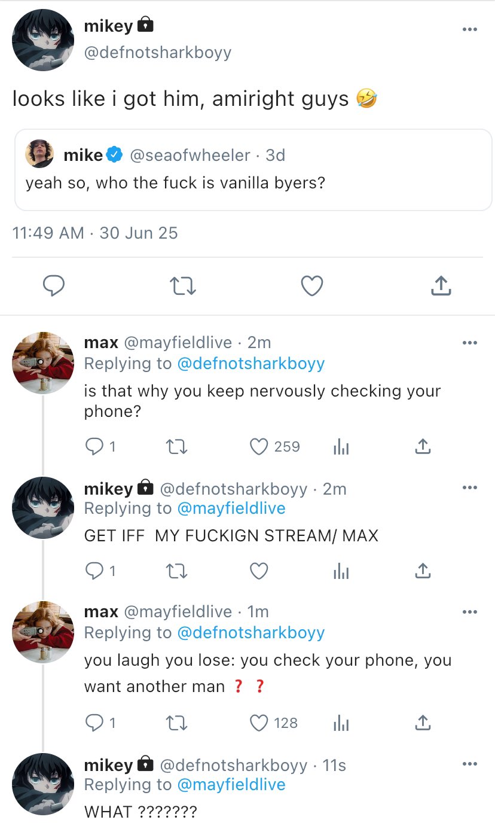Viewport: 495px width, 829px height.
Task: Share the main tweet
Action: click(x=441, y=287)
